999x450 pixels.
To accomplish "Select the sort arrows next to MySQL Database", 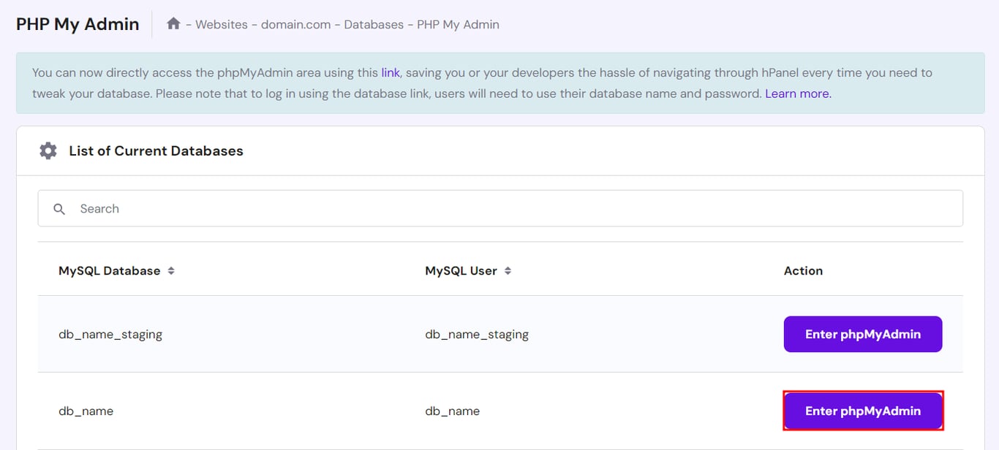I will coord(170,270).
